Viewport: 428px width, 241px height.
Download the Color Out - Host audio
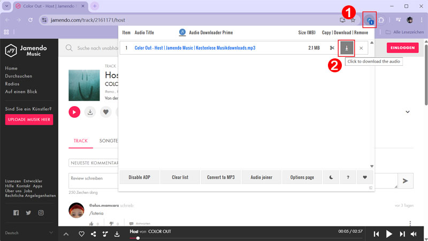(x=347, y=48)
